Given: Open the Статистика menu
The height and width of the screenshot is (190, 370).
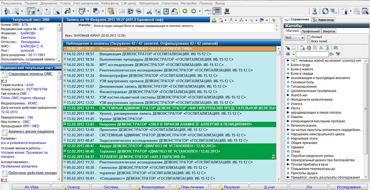Looking at the screenshot, I should pos(170,3).
